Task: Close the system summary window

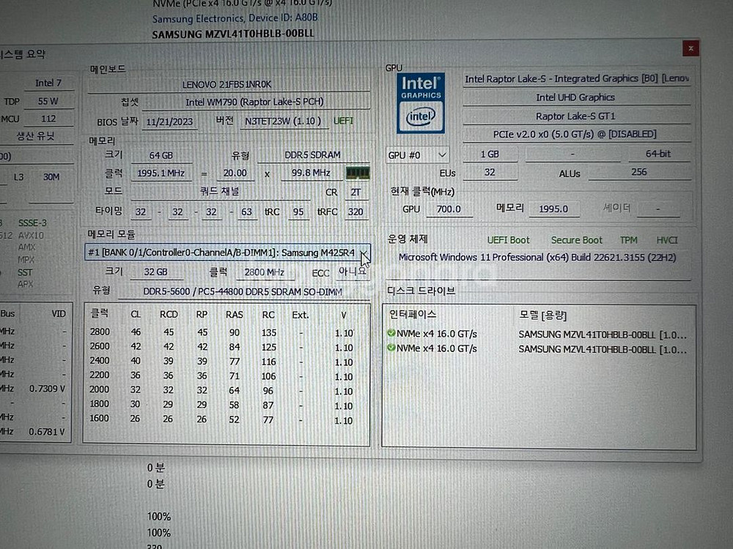Action: click(x=690, y=48)
